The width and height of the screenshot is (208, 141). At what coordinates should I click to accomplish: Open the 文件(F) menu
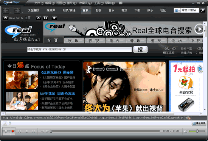pos(39,3)
